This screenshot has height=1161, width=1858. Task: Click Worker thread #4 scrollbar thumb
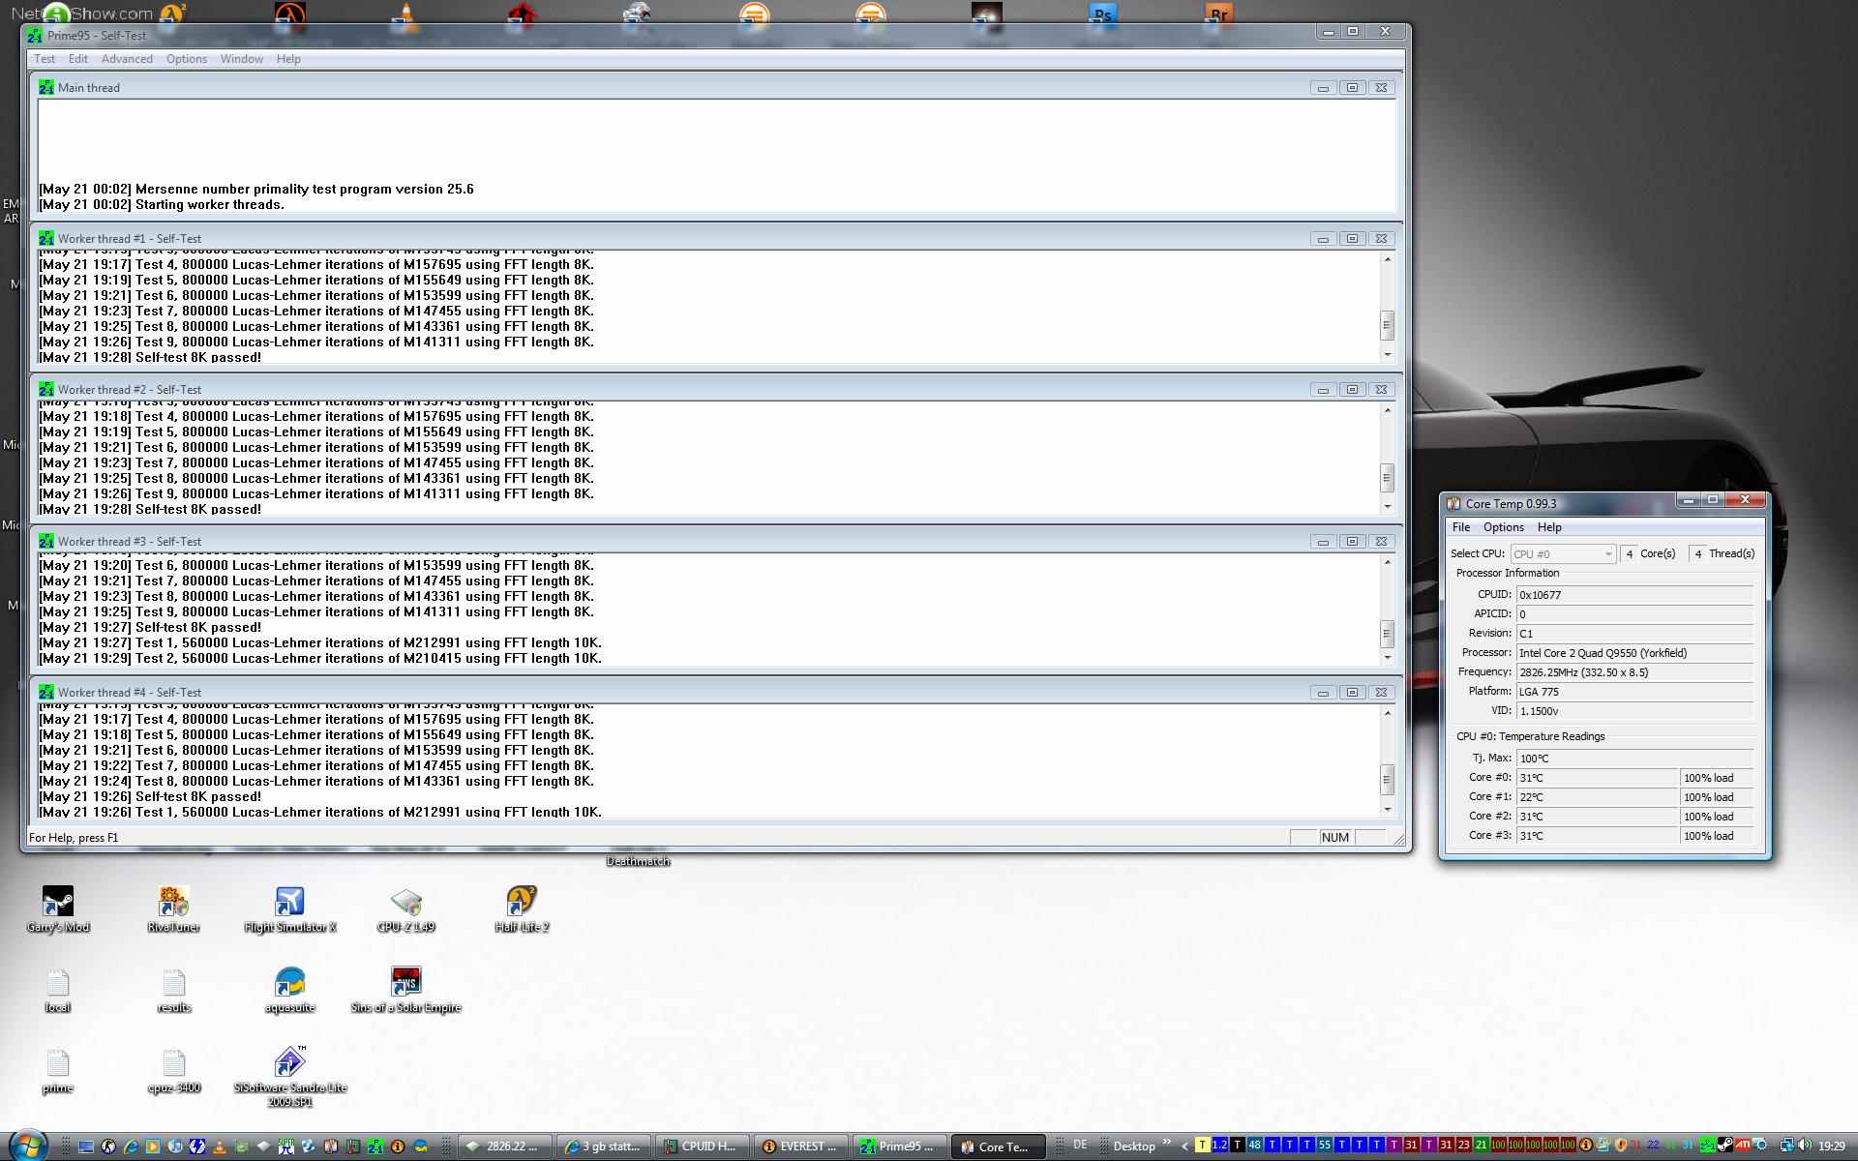pos(1387,778)
